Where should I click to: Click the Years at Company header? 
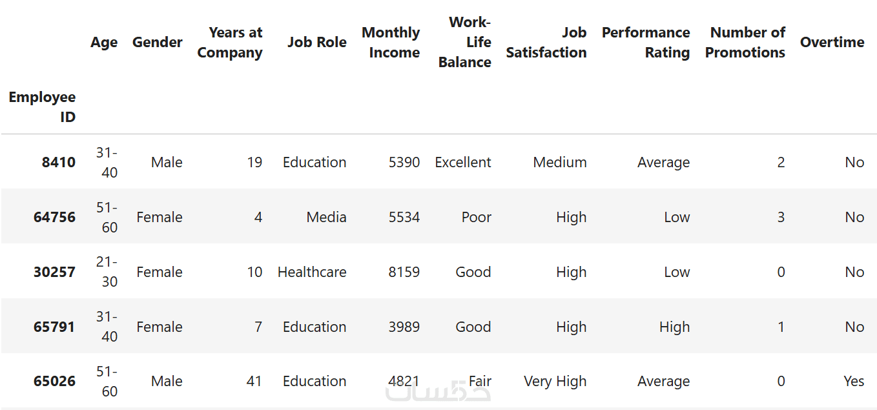pyautogui.click(x=230, y=43)
